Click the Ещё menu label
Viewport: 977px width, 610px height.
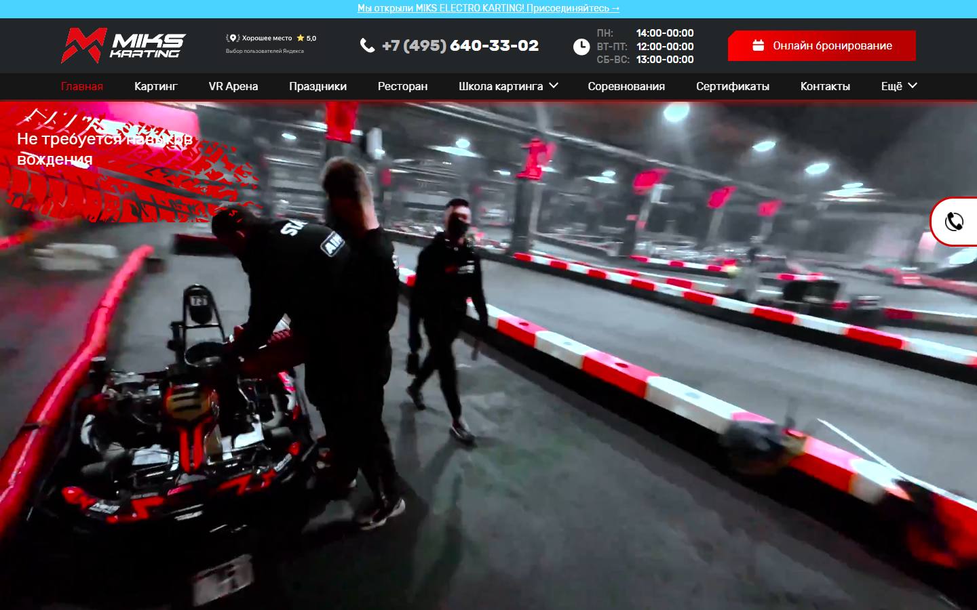[892, 86]
